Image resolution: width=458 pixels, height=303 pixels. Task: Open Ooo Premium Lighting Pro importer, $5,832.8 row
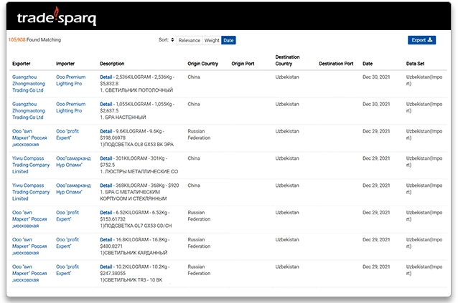coord(70,80)
